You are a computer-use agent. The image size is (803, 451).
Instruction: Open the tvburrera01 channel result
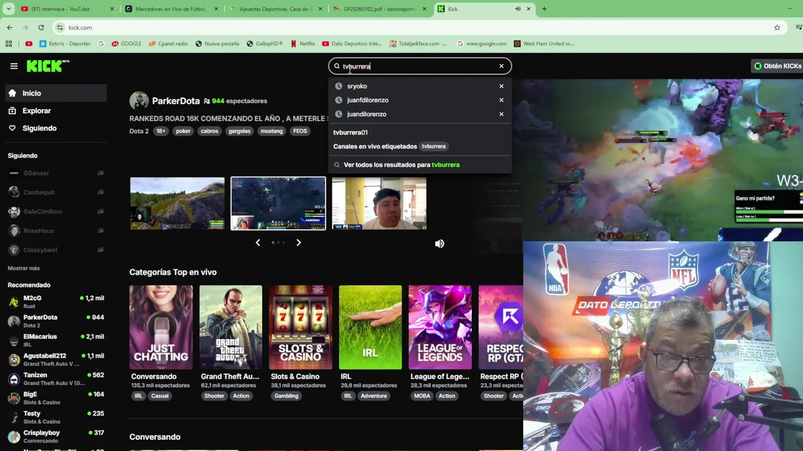pyautogui.click(x=351, y=132)
